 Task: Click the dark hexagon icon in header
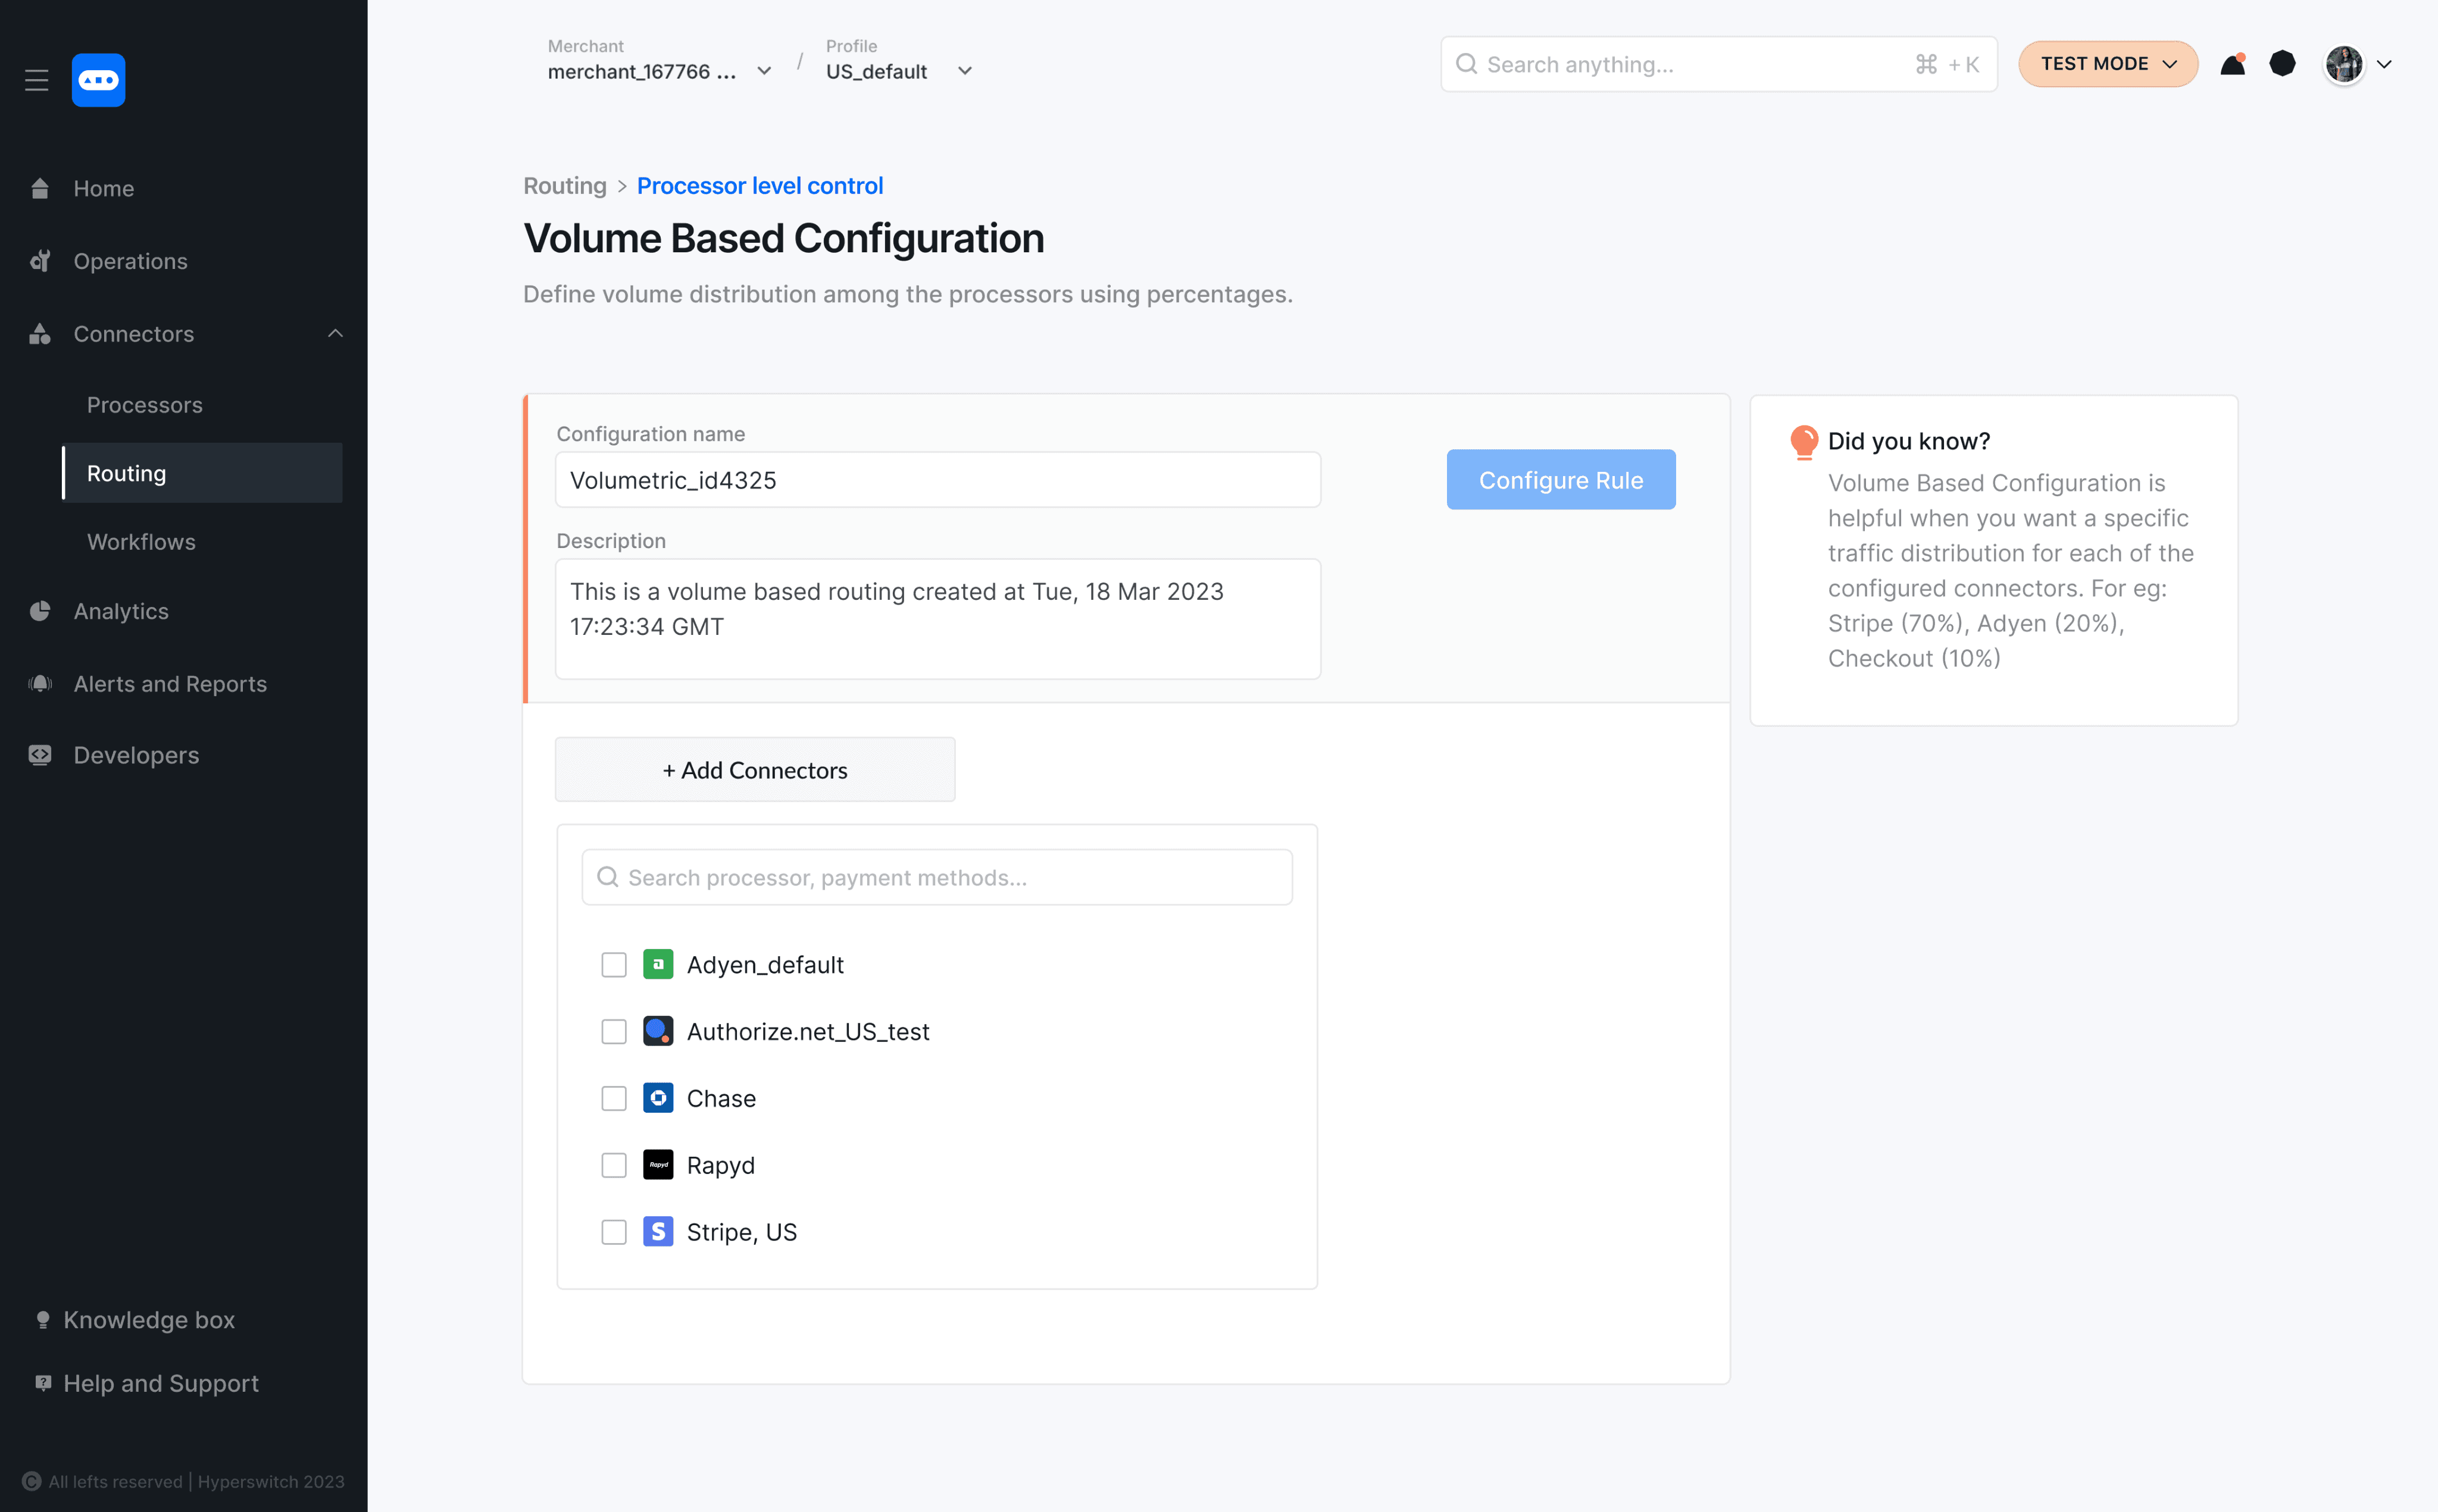2283,64
